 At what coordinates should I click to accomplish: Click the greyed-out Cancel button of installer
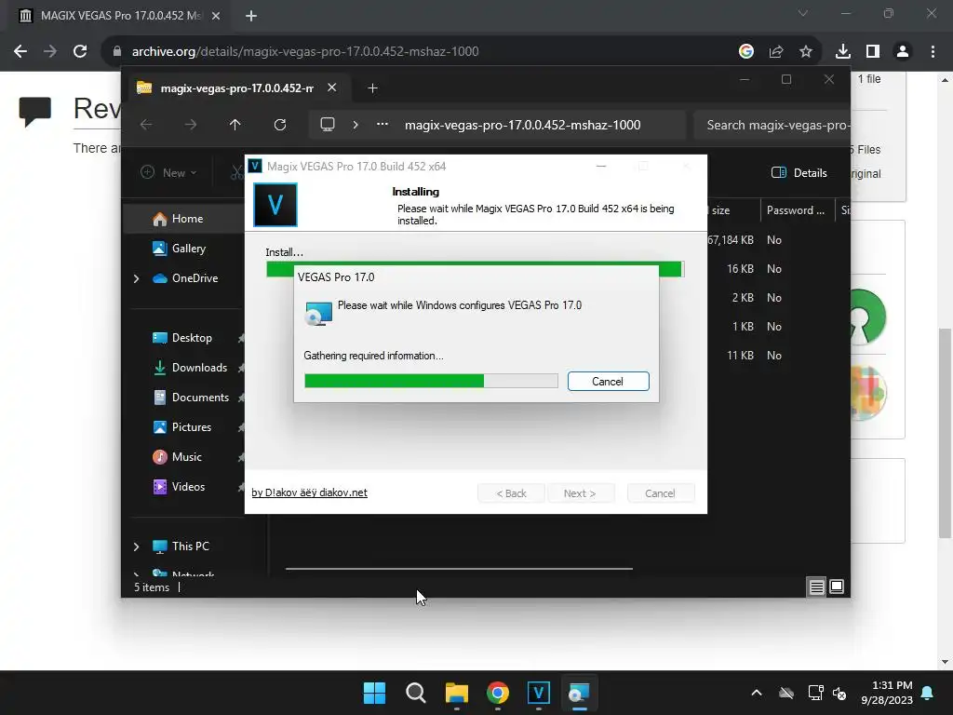[660, 493]
